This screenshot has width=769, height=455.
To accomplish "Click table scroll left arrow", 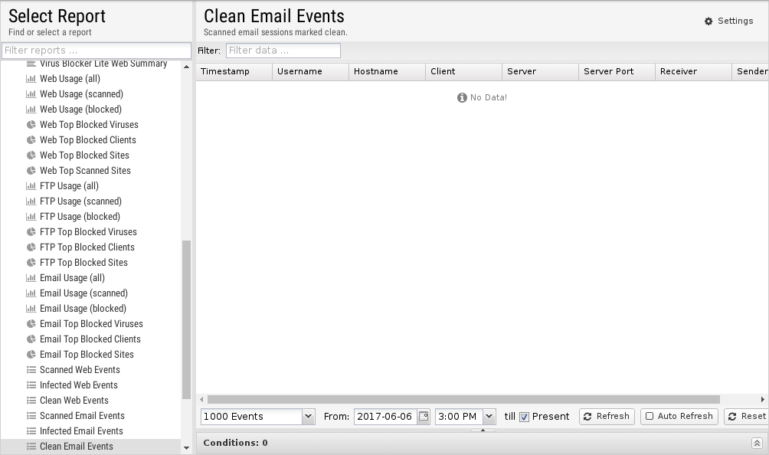I will (x=201, y=400).
